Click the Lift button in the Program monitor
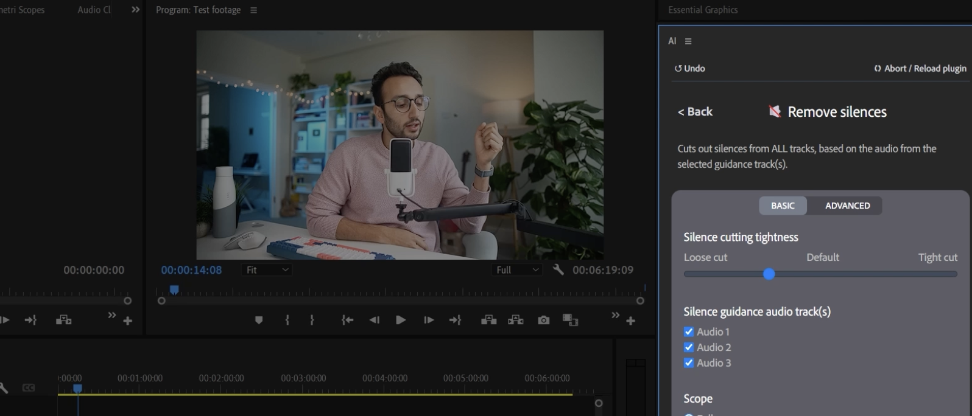972x416 pixels. (488, 320)
